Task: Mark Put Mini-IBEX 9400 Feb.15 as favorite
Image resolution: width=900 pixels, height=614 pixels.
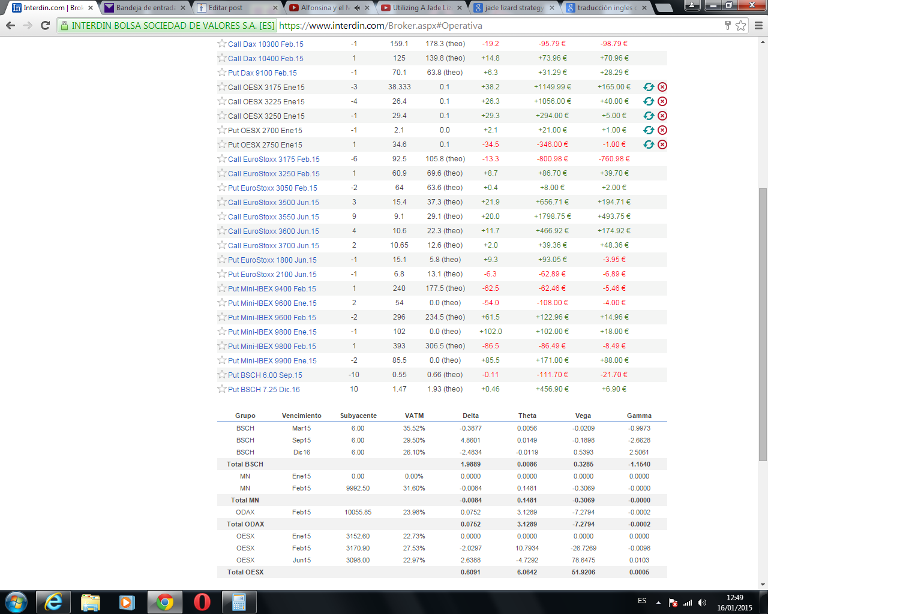Action: click(x=222, y=288)
